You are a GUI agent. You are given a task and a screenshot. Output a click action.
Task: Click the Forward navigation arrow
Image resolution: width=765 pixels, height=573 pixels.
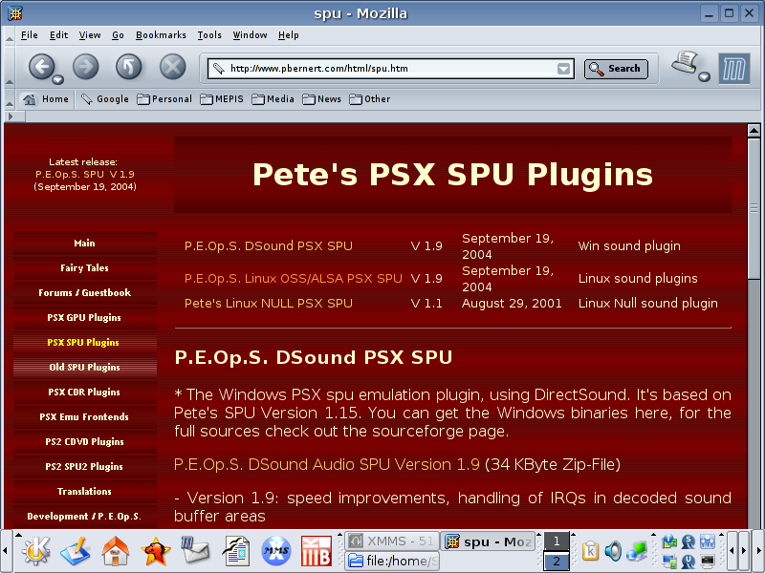[x=85, y=66]
